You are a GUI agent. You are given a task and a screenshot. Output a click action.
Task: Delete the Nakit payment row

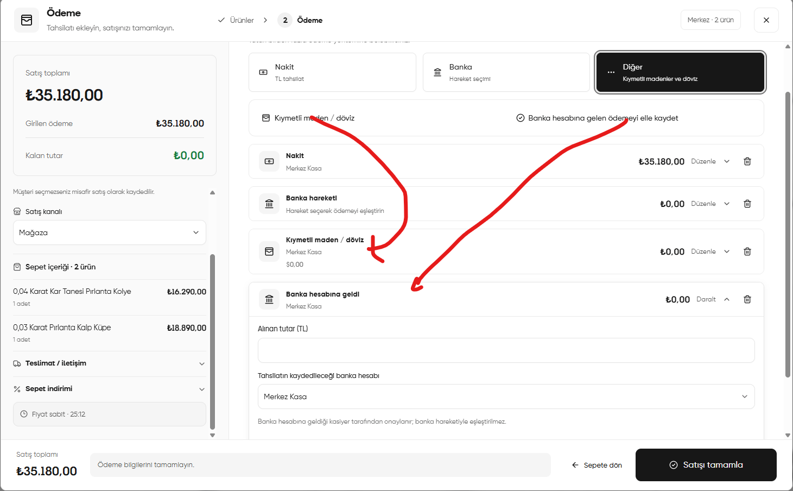click(x=747, y=161)
